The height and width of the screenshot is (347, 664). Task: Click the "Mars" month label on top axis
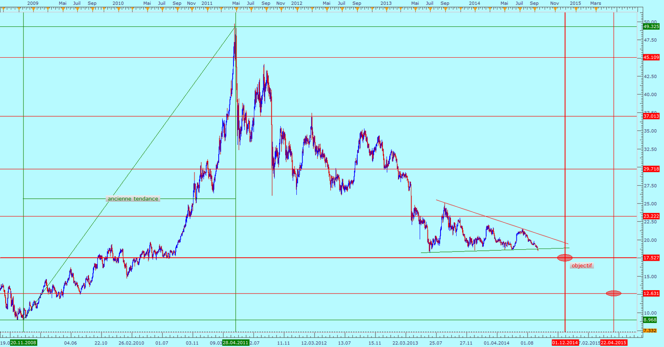pyautogui.click(x=596, y=3)
